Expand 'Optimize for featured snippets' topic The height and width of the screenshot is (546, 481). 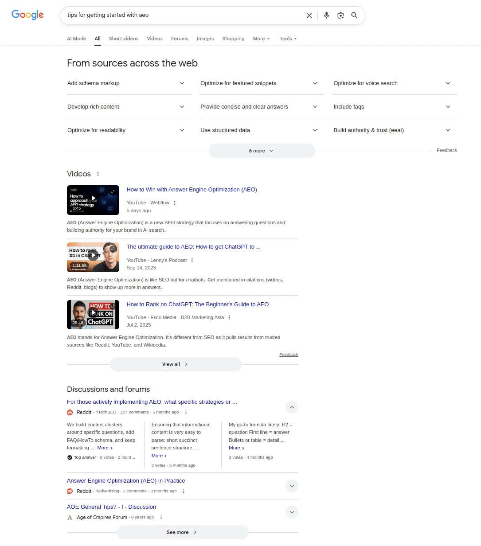pos(262,83)
